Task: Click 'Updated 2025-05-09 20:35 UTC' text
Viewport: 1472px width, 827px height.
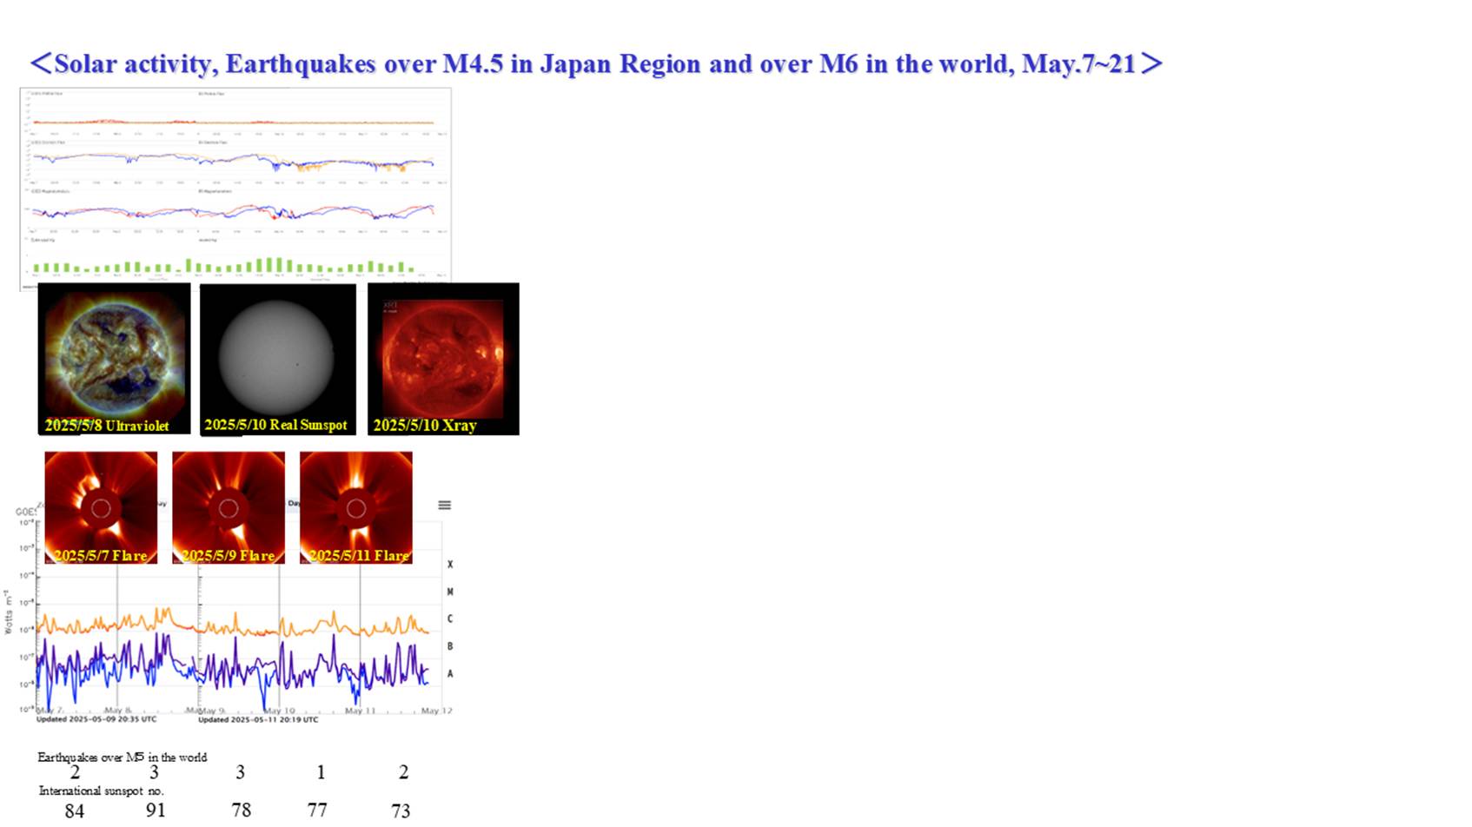Action: (96, 719)
